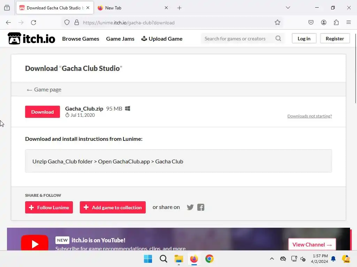Open Game Jams page
Screen dimensions: 357x267
pyautogui.click(x=120, y=39)
